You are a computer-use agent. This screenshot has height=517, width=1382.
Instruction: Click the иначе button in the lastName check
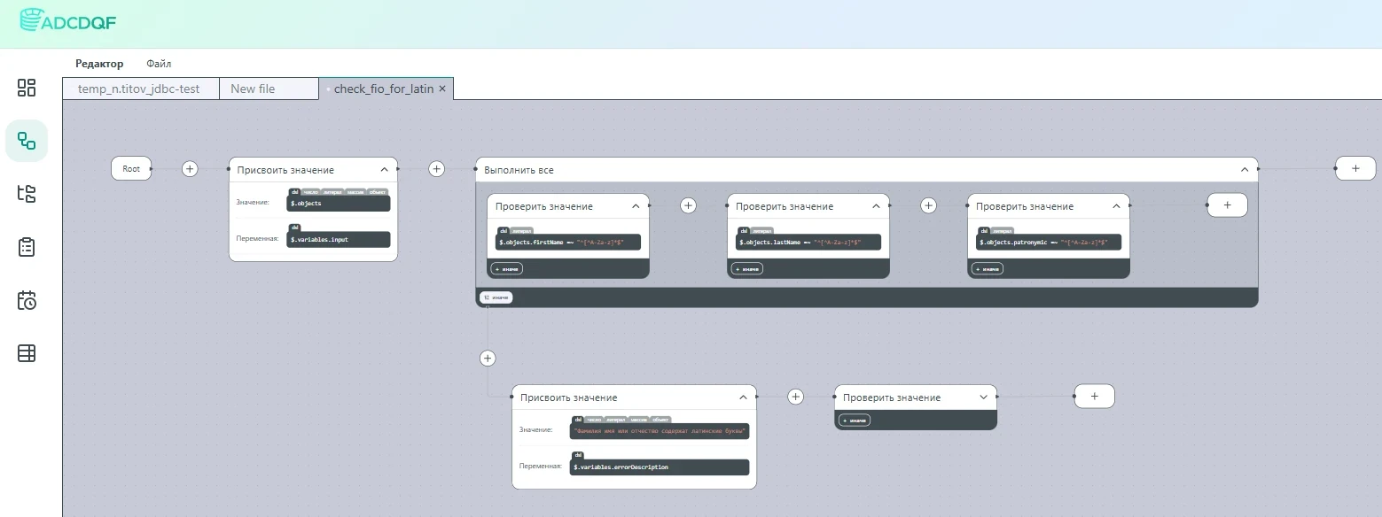coord(746,269)
